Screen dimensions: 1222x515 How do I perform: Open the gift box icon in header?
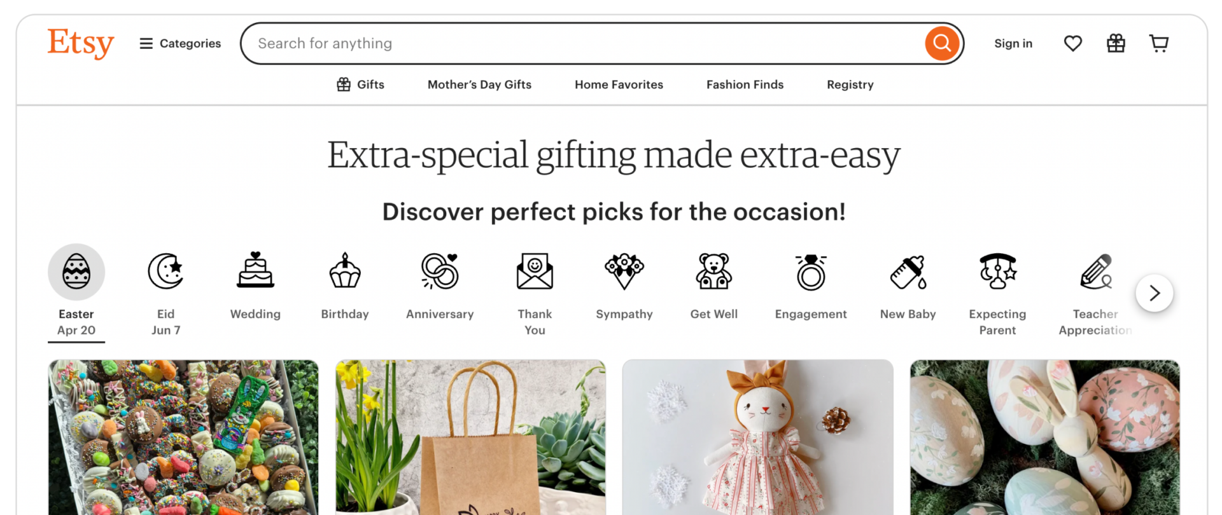click(1116, 43)
